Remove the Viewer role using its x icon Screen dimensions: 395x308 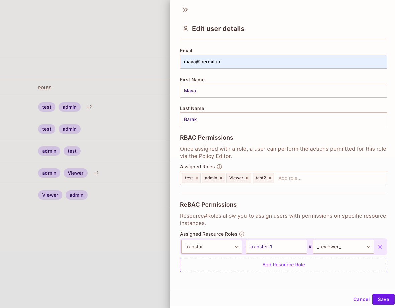(x=247, y=178)
